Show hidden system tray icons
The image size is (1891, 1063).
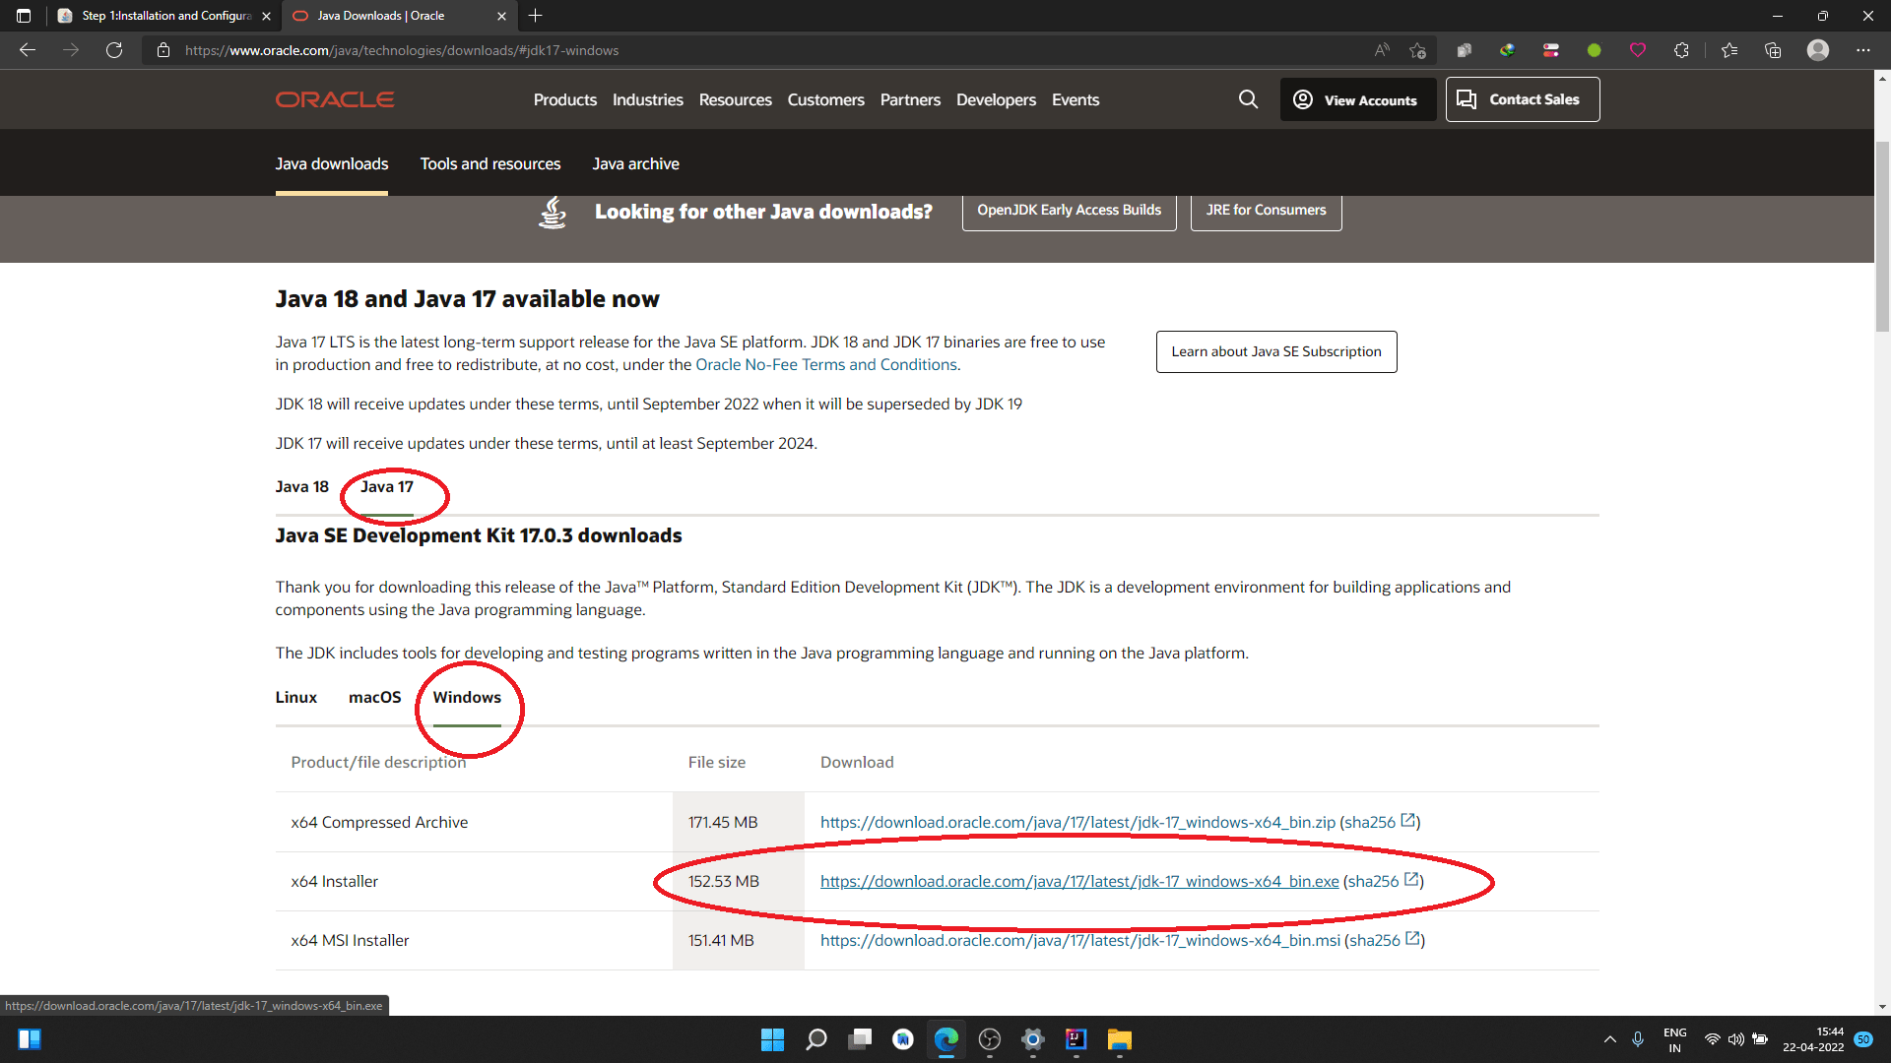(1610, 1039)
